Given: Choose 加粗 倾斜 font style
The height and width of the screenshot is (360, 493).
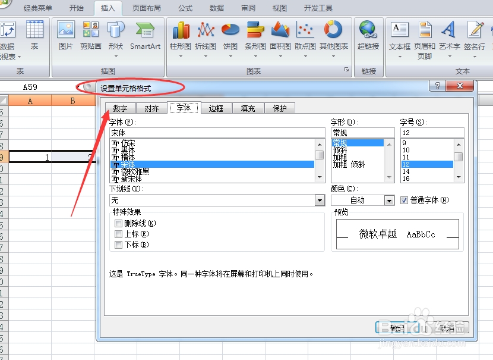Looking at the screenshot, I should (358, 164).
